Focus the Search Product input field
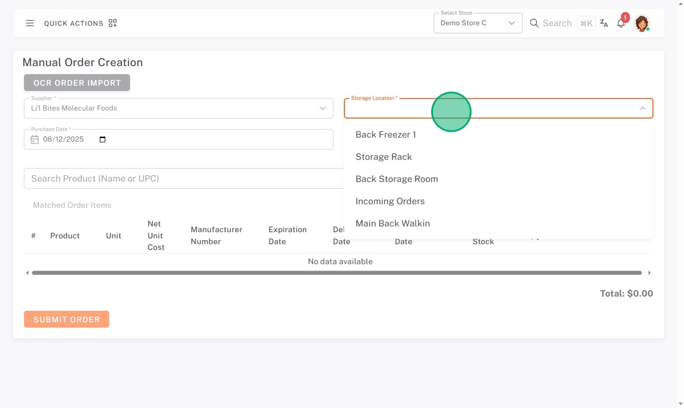Screen dimensions: 684x408 click(183, 178)
